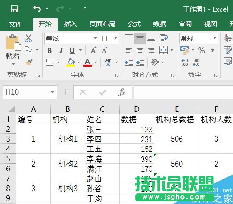Apply the yellow fill color bucket
Viewport: 233px width, 204px height.
pos(71,62)
